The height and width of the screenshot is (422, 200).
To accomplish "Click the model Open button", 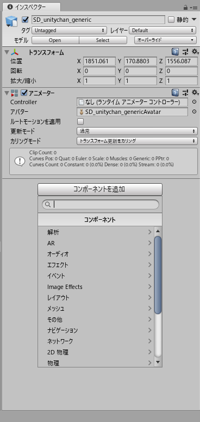I will [55, 40].
